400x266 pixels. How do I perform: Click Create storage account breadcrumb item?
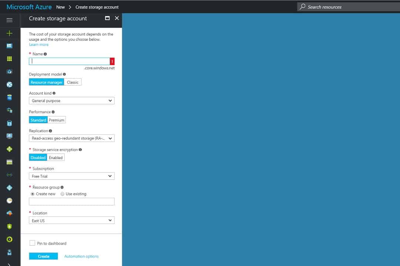pos(97,7)
